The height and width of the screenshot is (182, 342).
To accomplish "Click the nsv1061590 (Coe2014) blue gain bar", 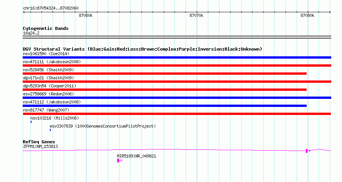I will [x=177, y=57].
